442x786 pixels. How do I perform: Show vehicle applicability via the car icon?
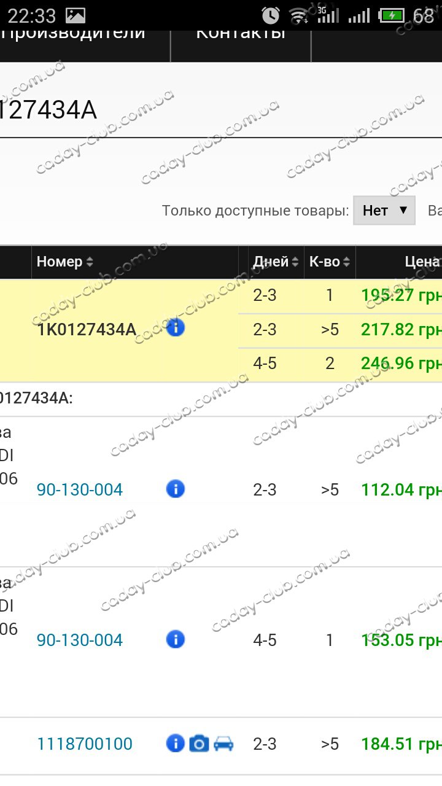pyautogui.click(x=223, y=744)
